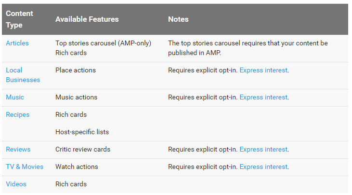
Task: Click Express interest in TV & Movies row
Action: tap(263, 167)
